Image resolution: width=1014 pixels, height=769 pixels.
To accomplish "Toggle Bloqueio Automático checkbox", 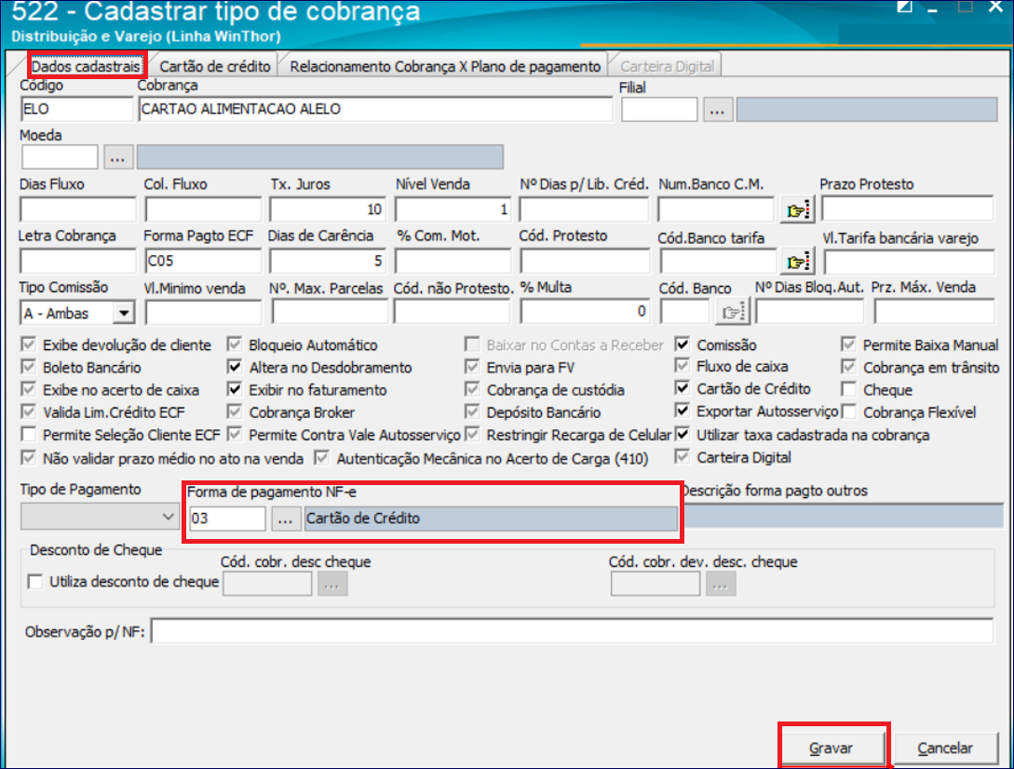I will [x=235, y=344].
